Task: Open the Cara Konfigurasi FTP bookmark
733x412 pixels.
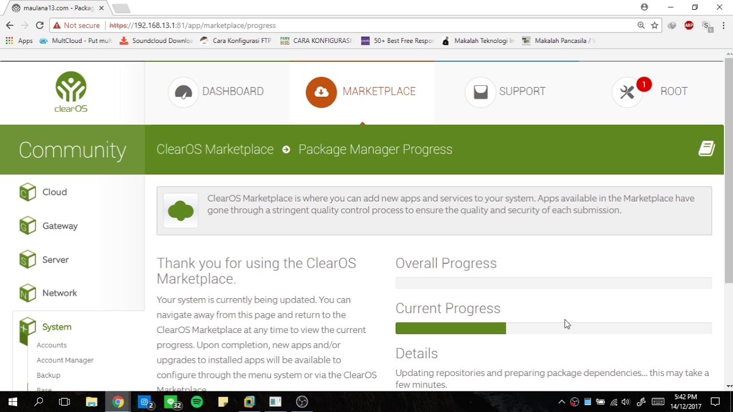Action: point(235,41)
